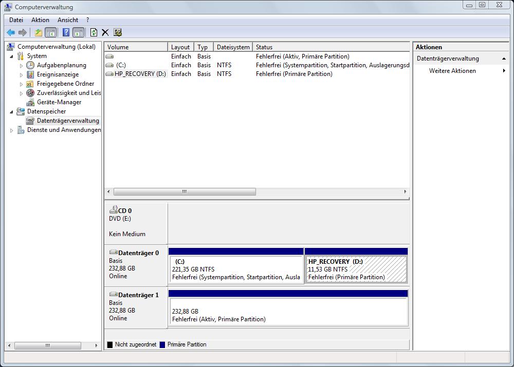Click the green Refresh toolbar icon
The width and height of the screenshot is (514, 367).
94,32
